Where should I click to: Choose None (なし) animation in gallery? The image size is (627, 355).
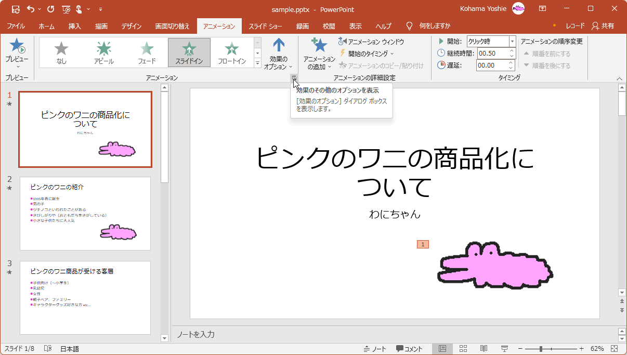click(x=61, y=52)
